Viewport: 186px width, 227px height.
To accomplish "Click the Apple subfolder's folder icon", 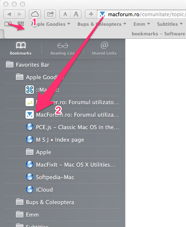I will point(30,152).
